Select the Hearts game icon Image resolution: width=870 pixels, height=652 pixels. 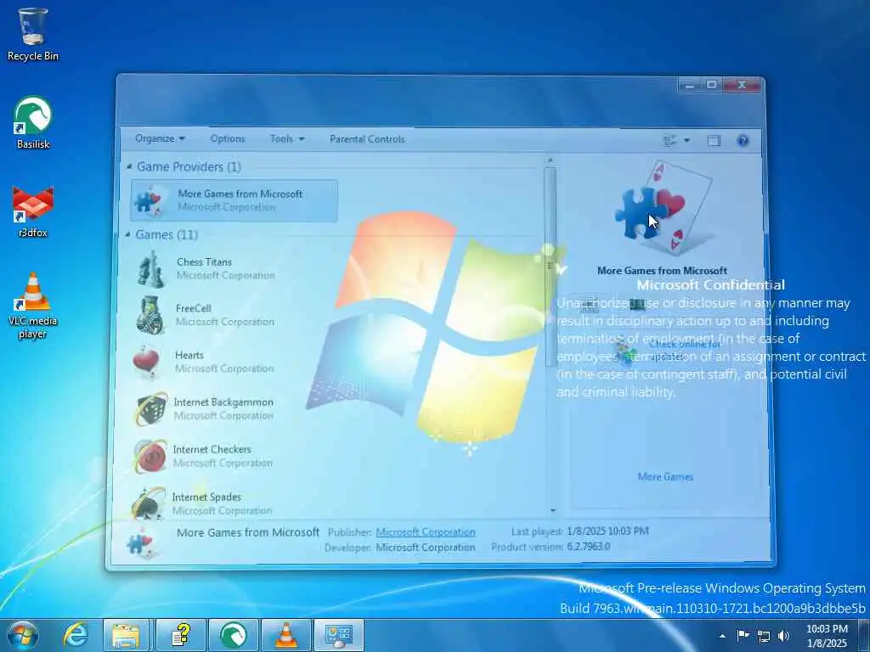[148, 362]
